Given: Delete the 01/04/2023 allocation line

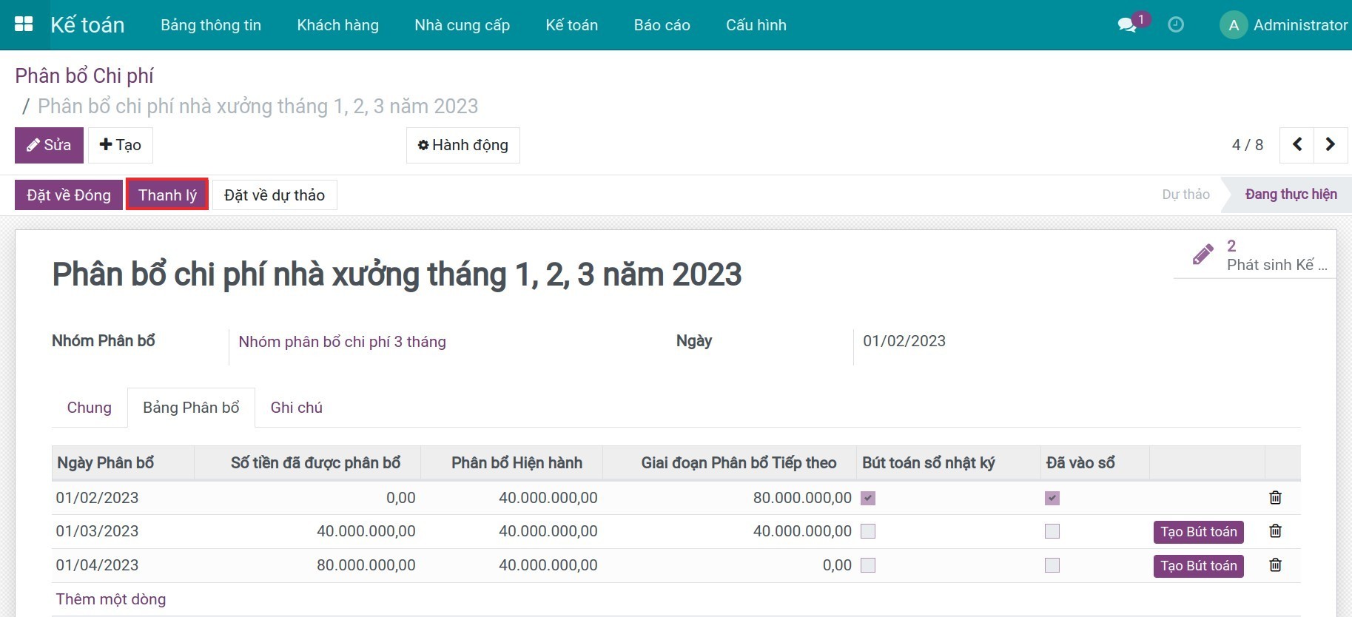Looking at the screenshot, I should (1275, 565).
